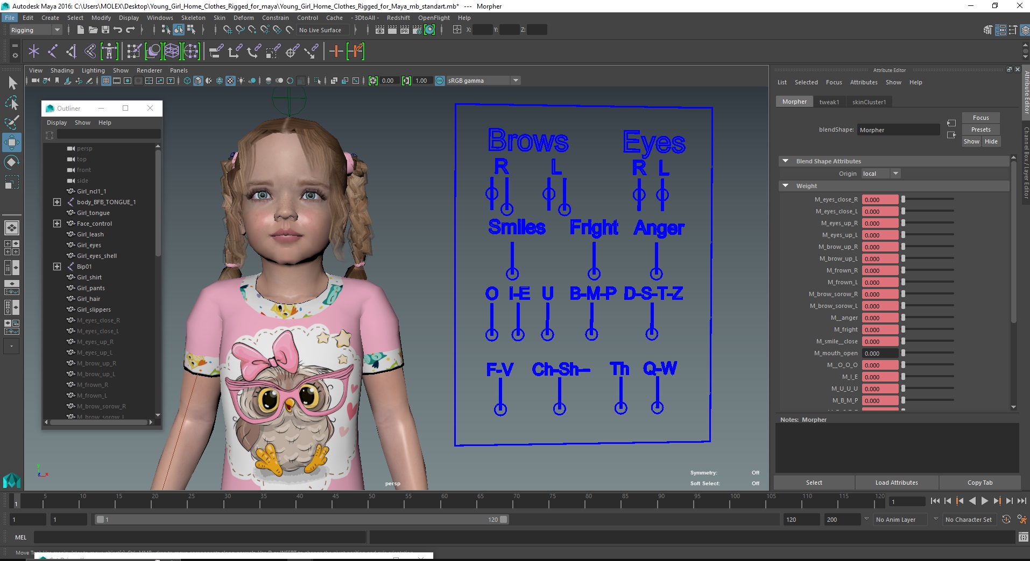Toggle use all lights icon
This screenshot has height=561, width=1030.
[241, 81]
